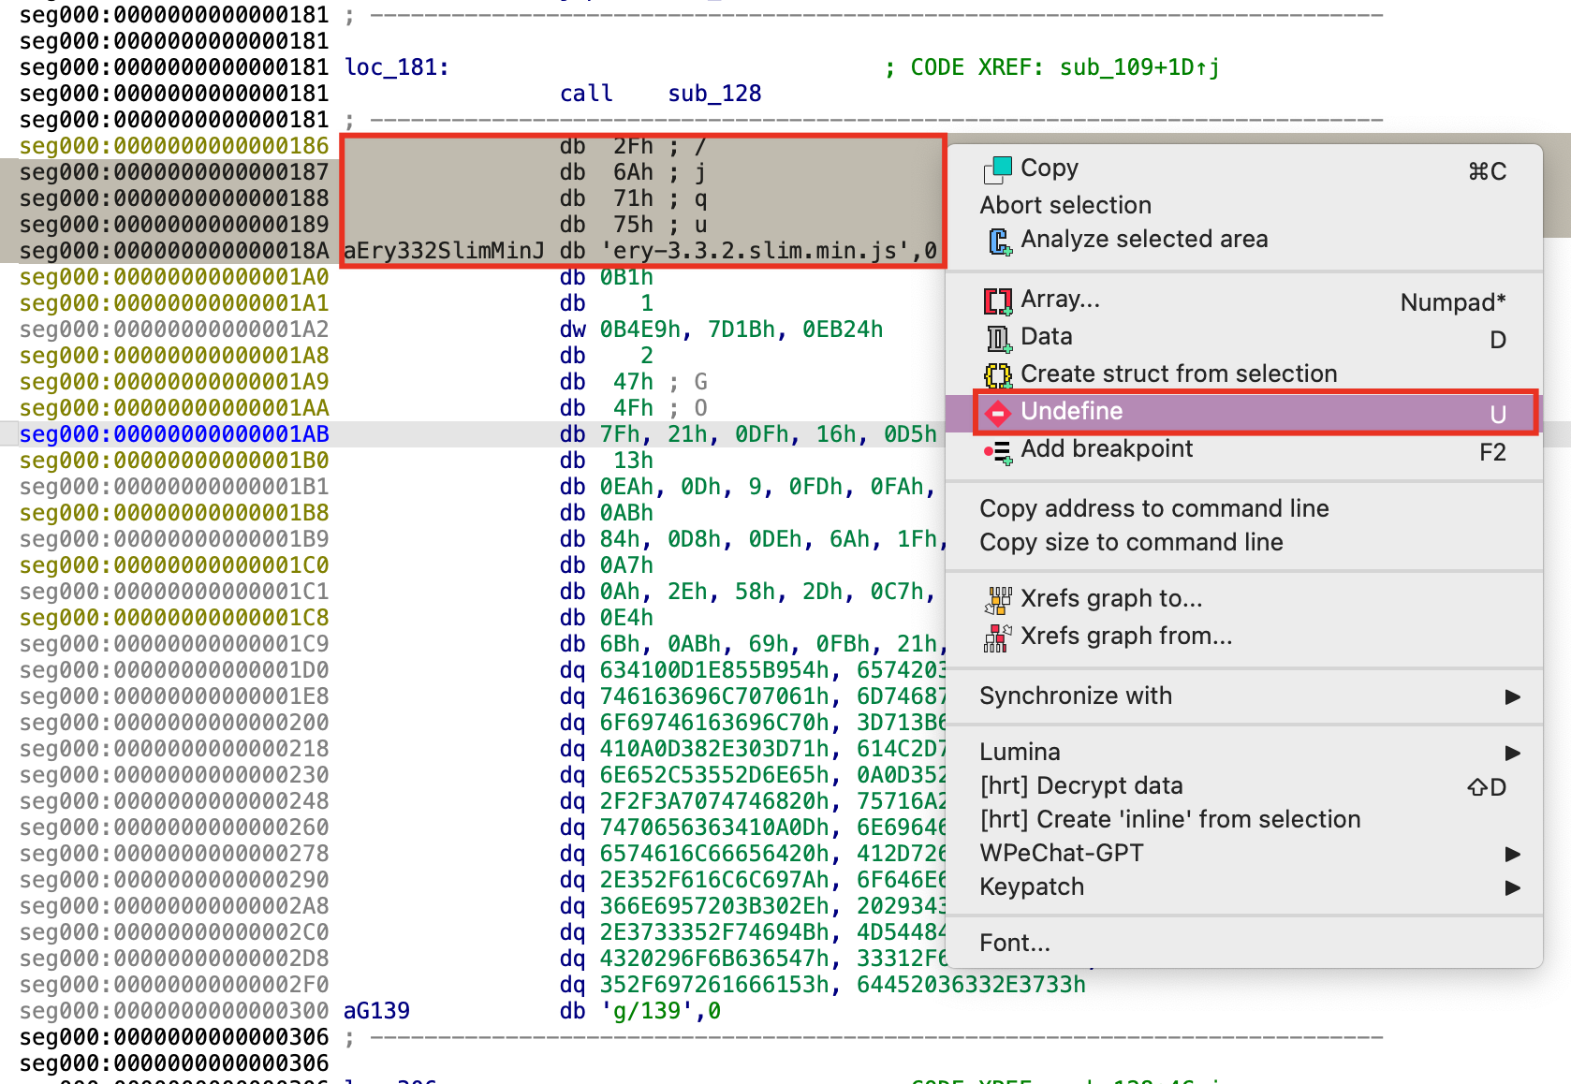Click the Create struct from selection icon
The height and width of the screenshot is (1084, 1571).
(998, 375)
